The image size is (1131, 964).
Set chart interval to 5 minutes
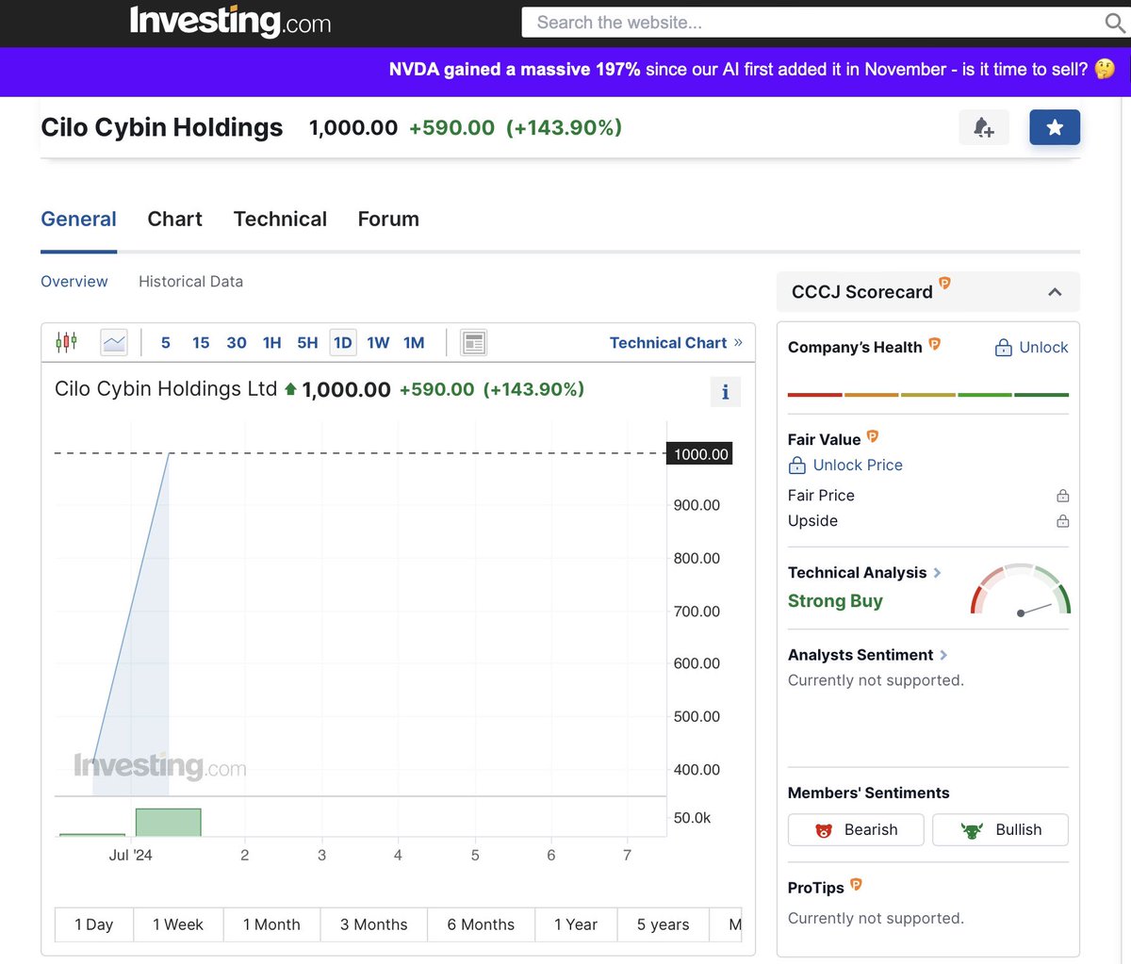click(166, 343)
